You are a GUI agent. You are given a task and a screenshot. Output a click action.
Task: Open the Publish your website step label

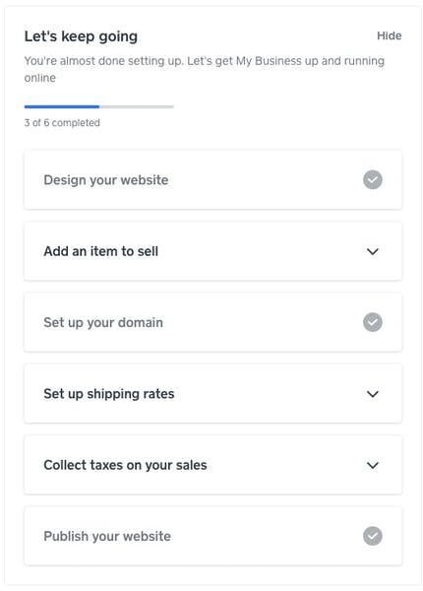tap(107, 537)
